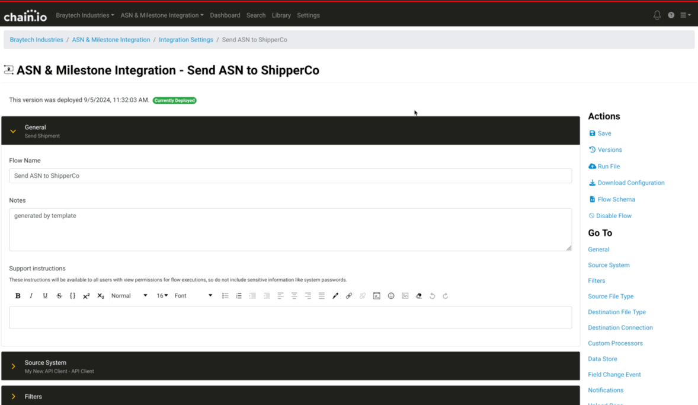This screenshot has height=405, width=698.
Task: Redo edit in editor toolbar
Action: (446, 296)
